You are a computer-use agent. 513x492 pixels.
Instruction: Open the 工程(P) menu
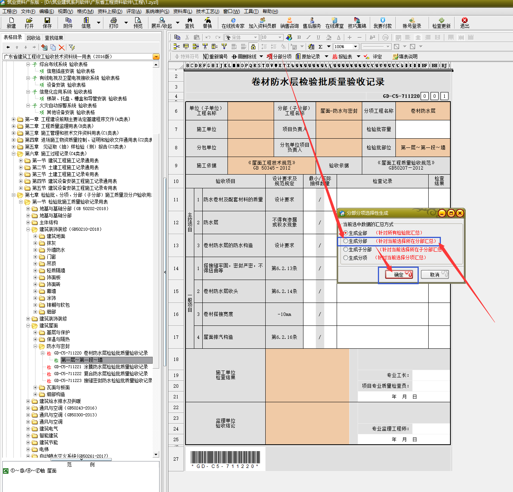[x=10, y=11]
